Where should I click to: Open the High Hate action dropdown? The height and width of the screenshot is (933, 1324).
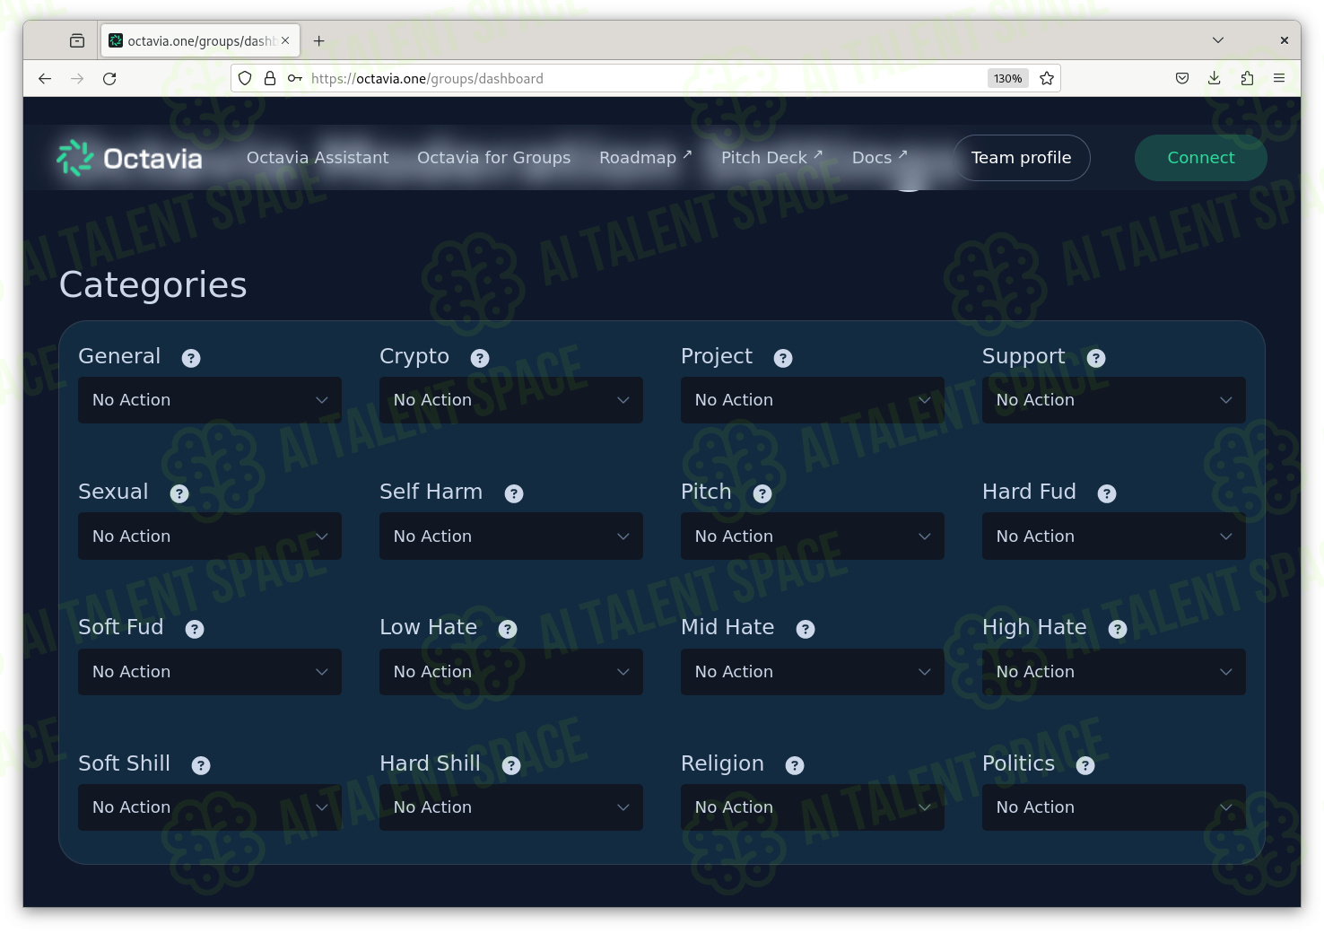click(1114, 672)
